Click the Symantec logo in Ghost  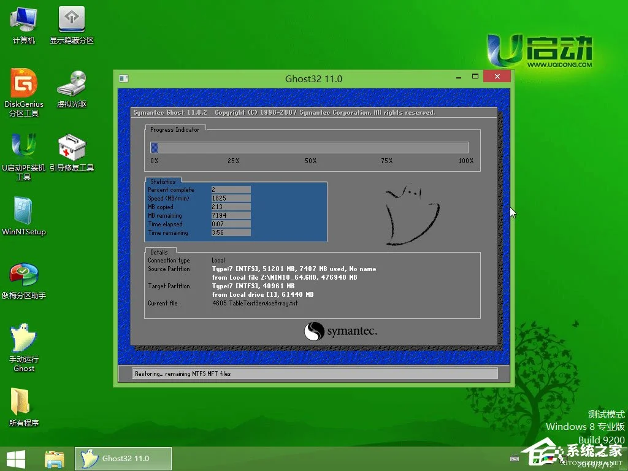click(340, 331)
